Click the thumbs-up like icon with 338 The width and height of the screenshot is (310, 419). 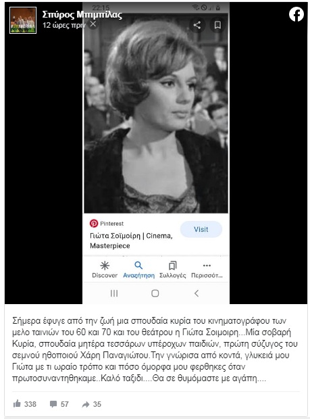pos(17,403)
